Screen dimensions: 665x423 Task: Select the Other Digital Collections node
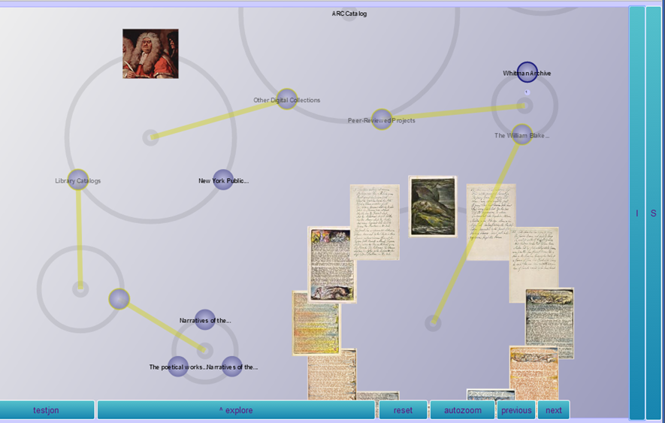click(x=287, y=99)
